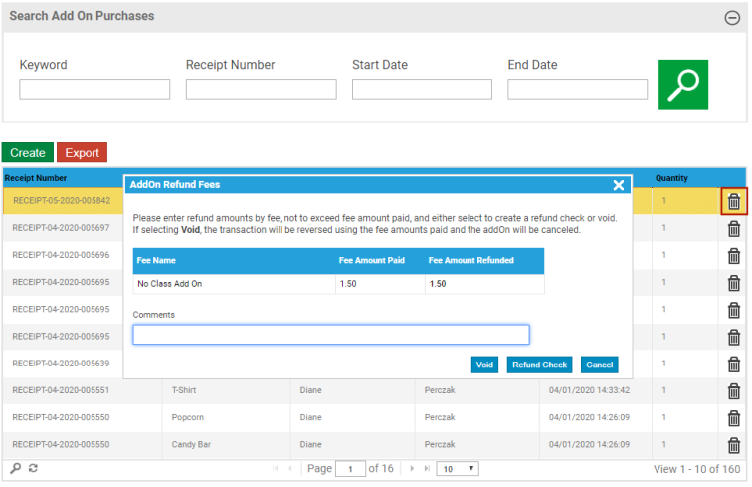This screenshot has width=752, height=487.
Task: Focus the Comments text field
Action: click(x=331, y=335)
